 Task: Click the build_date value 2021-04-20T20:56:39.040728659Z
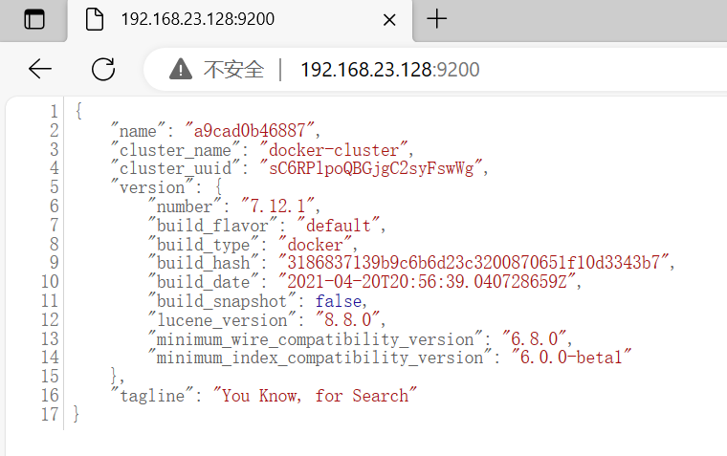point(427,282)
